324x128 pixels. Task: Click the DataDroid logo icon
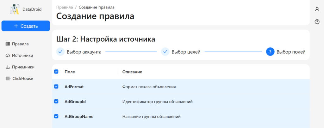(15, 9)
